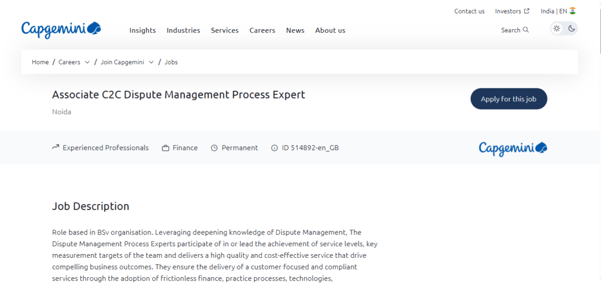Screen dimensions: 601x283
Task: Click the Contact us link
Action: (469, 11)
